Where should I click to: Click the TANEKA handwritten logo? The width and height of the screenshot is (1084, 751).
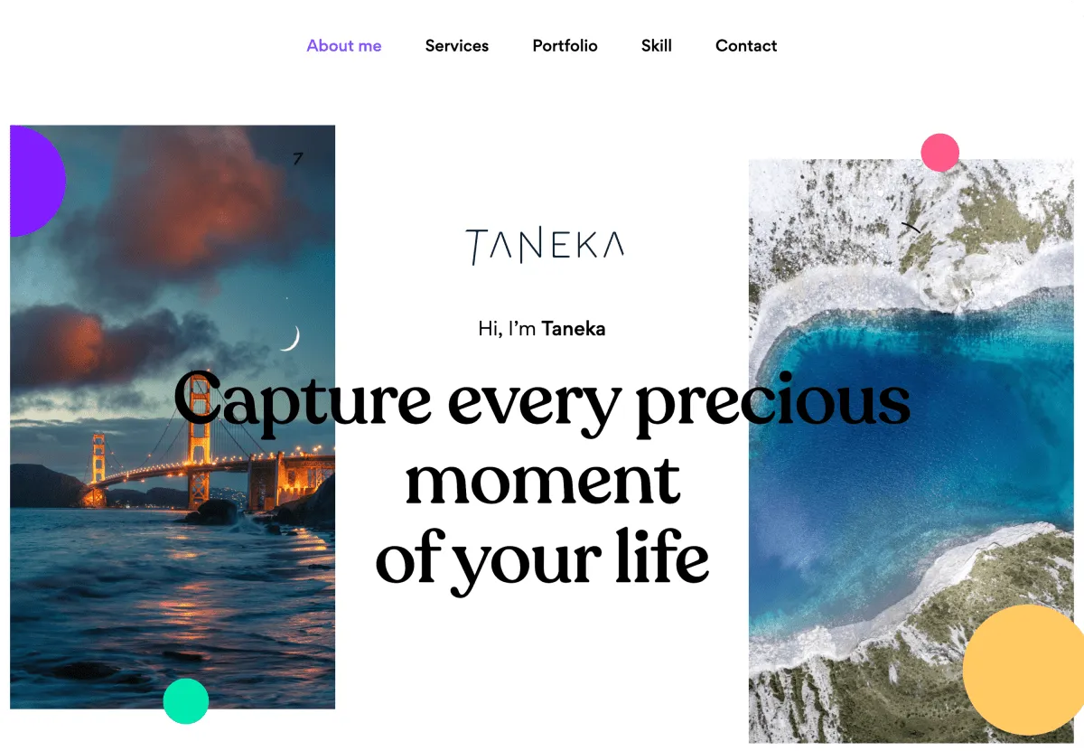[545, 247]
